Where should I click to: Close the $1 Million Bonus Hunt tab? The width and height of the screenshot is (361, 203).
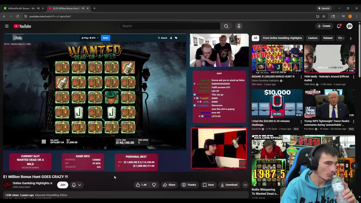tap(87, 8)
